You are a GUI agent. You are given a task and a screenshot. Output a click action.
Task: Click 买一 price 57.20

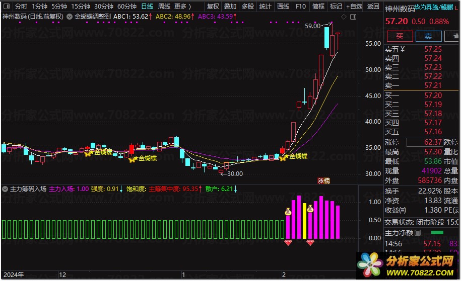[433, 95]
